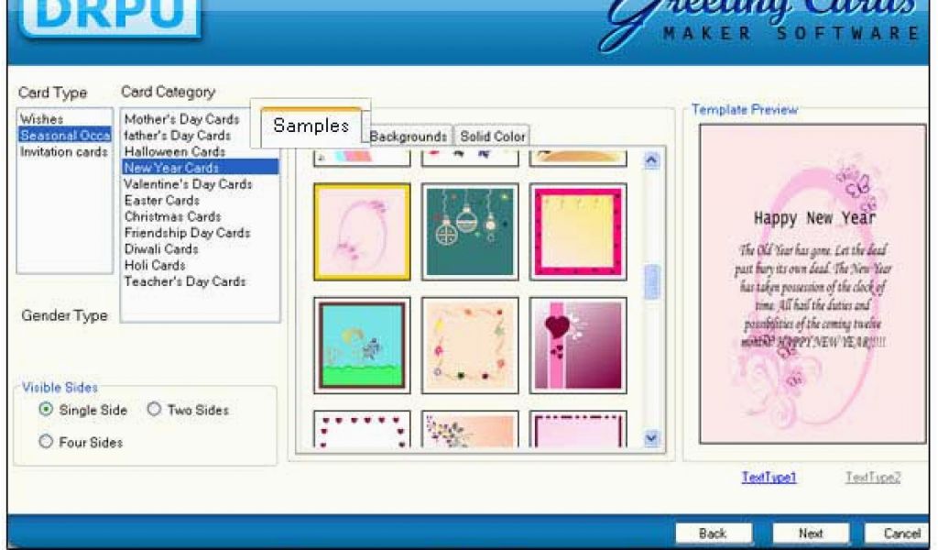Choose the Four Sides radio button
Image resolution: width=938 pixels, height=550 pixels.
(x=47, y=443)
